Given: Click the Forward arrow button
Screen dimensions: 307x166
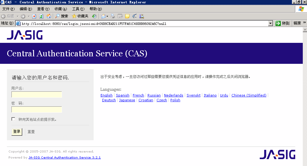Looking at the screenshot, I should pyautogui.click(x=23, y=16).
